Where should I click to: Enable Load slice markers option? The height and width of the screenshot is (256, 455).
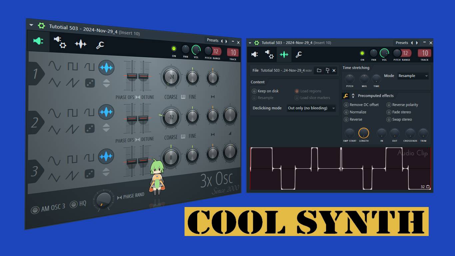tap(312, 98)
